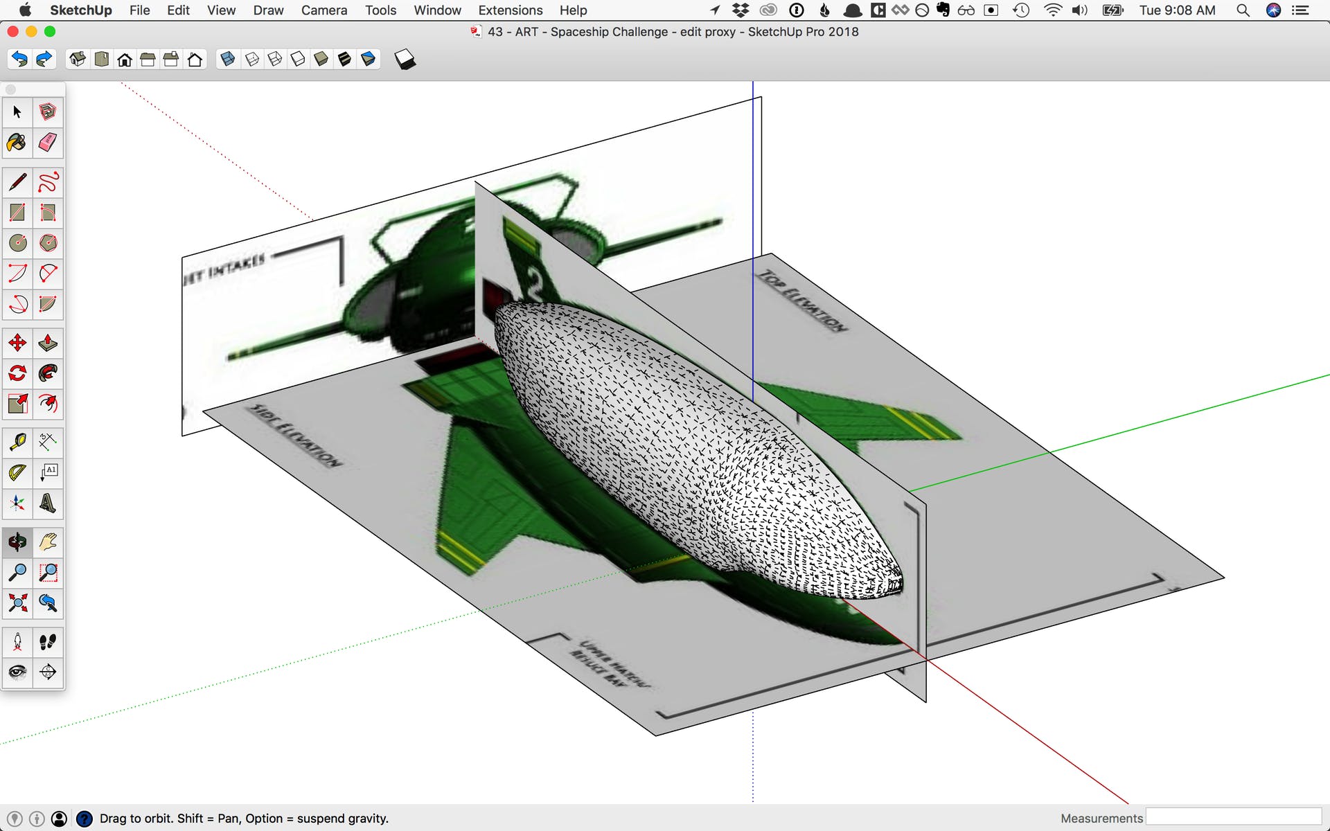Viewport: 1330px width, 831px height.
Task: Click the Undo arrow button
Action: point(19,60)
